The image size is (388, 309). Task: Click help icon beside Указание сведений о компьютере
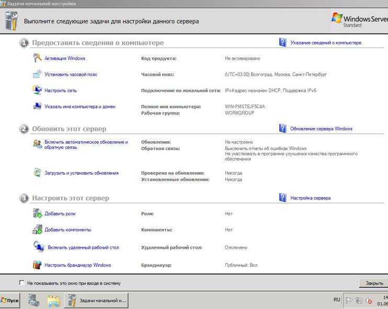click(282, 42)
